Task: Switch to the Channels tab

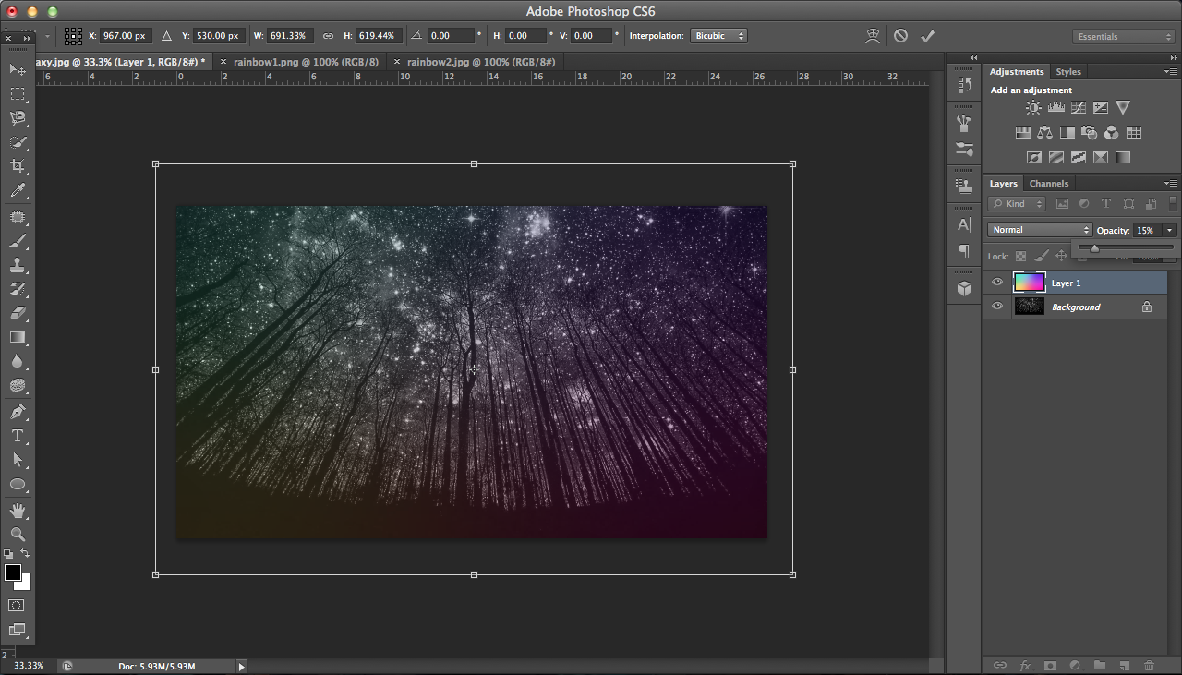Action: 1049,183
